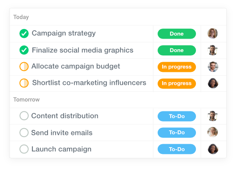
Task: Change the To-Do status of Launch campaign
Action: [177, 149]
